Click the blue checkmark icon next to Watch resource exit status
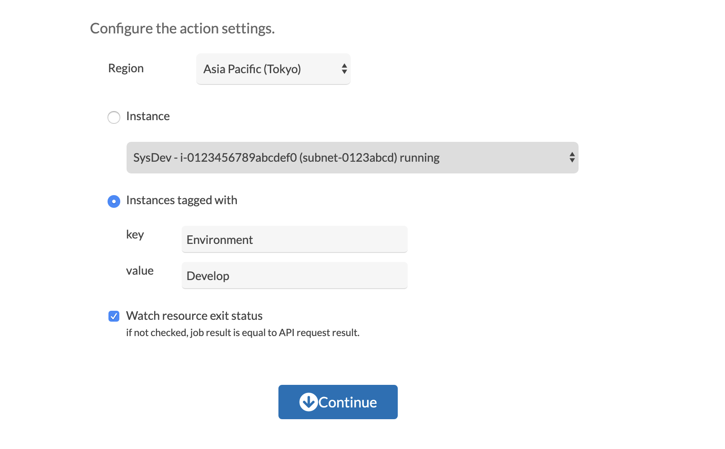The height and width of the screenshot is (449, 725). pos(113,316)
